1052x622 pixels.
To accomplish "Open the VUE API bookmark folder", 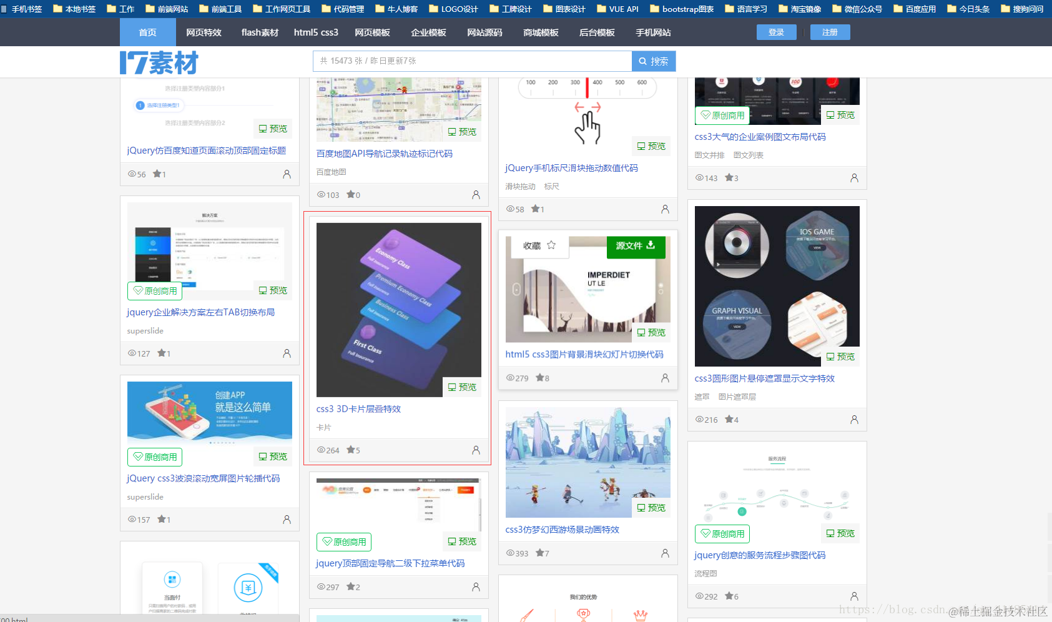I will click(617, 9).
